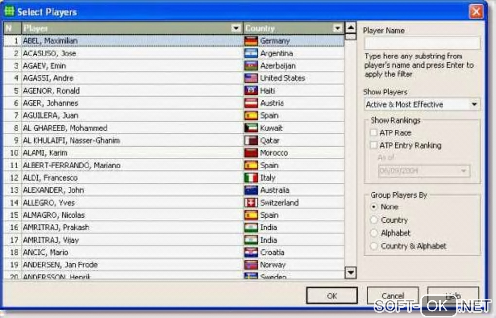
Task: Click Italy flag in ALDI row
Action: click(x=251, y=178)
